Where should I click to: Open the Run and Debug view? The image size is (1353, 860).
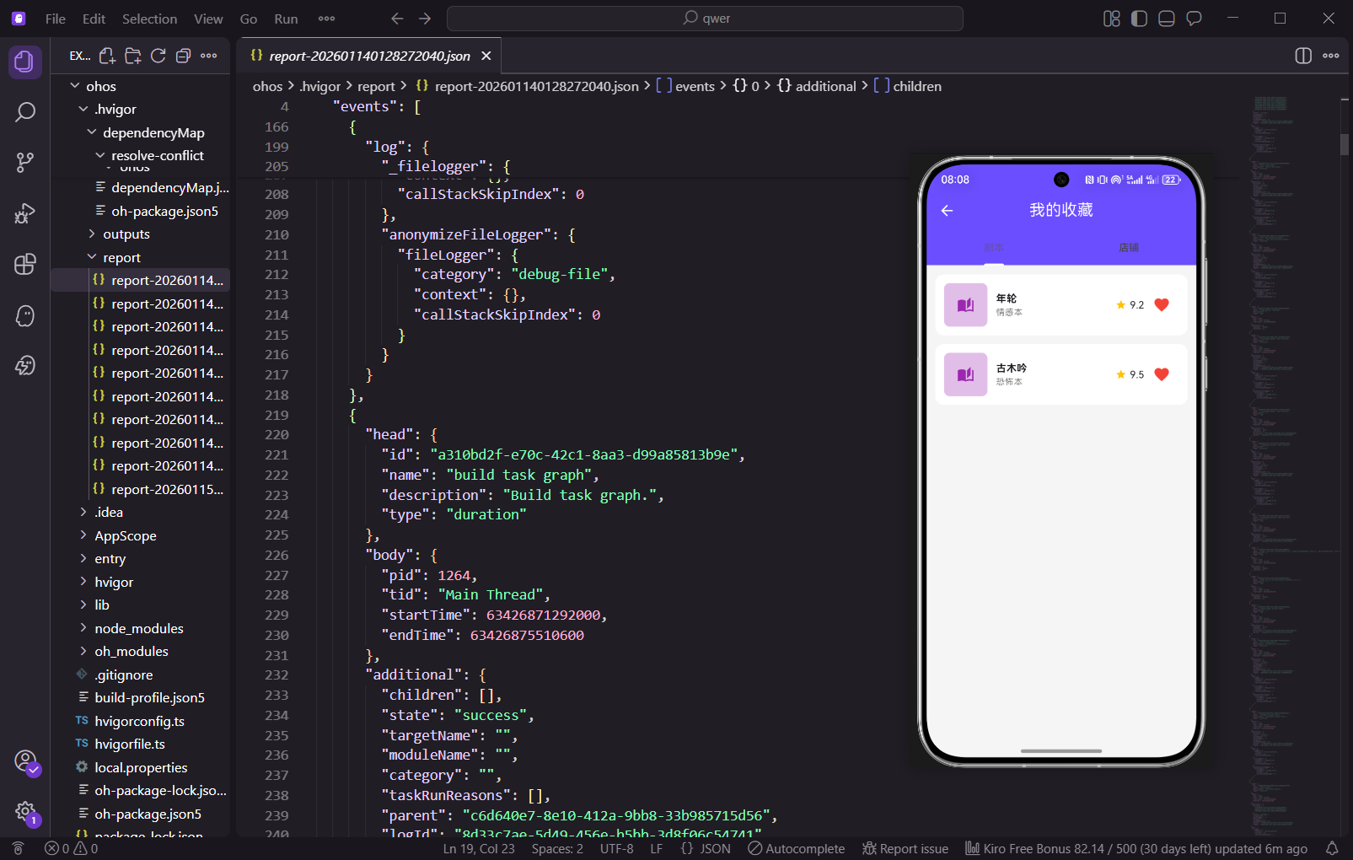[x=25, y=213]
